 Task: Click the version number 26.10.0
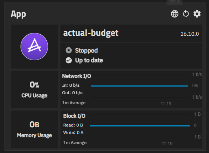tap(190, 34)
